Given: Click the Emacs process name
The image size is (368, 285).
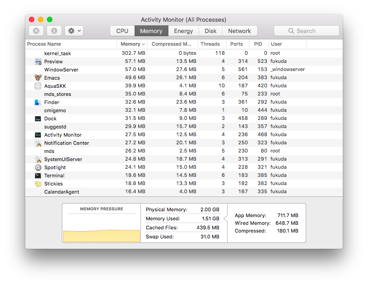Looking at the screenshot, I should pyautogui.click(x=52, y=78).
